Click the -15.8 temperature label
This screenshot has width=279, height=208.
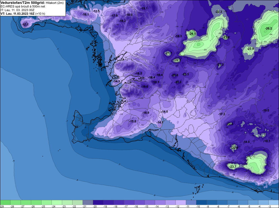pyautogui.click(x=133, y=121)
